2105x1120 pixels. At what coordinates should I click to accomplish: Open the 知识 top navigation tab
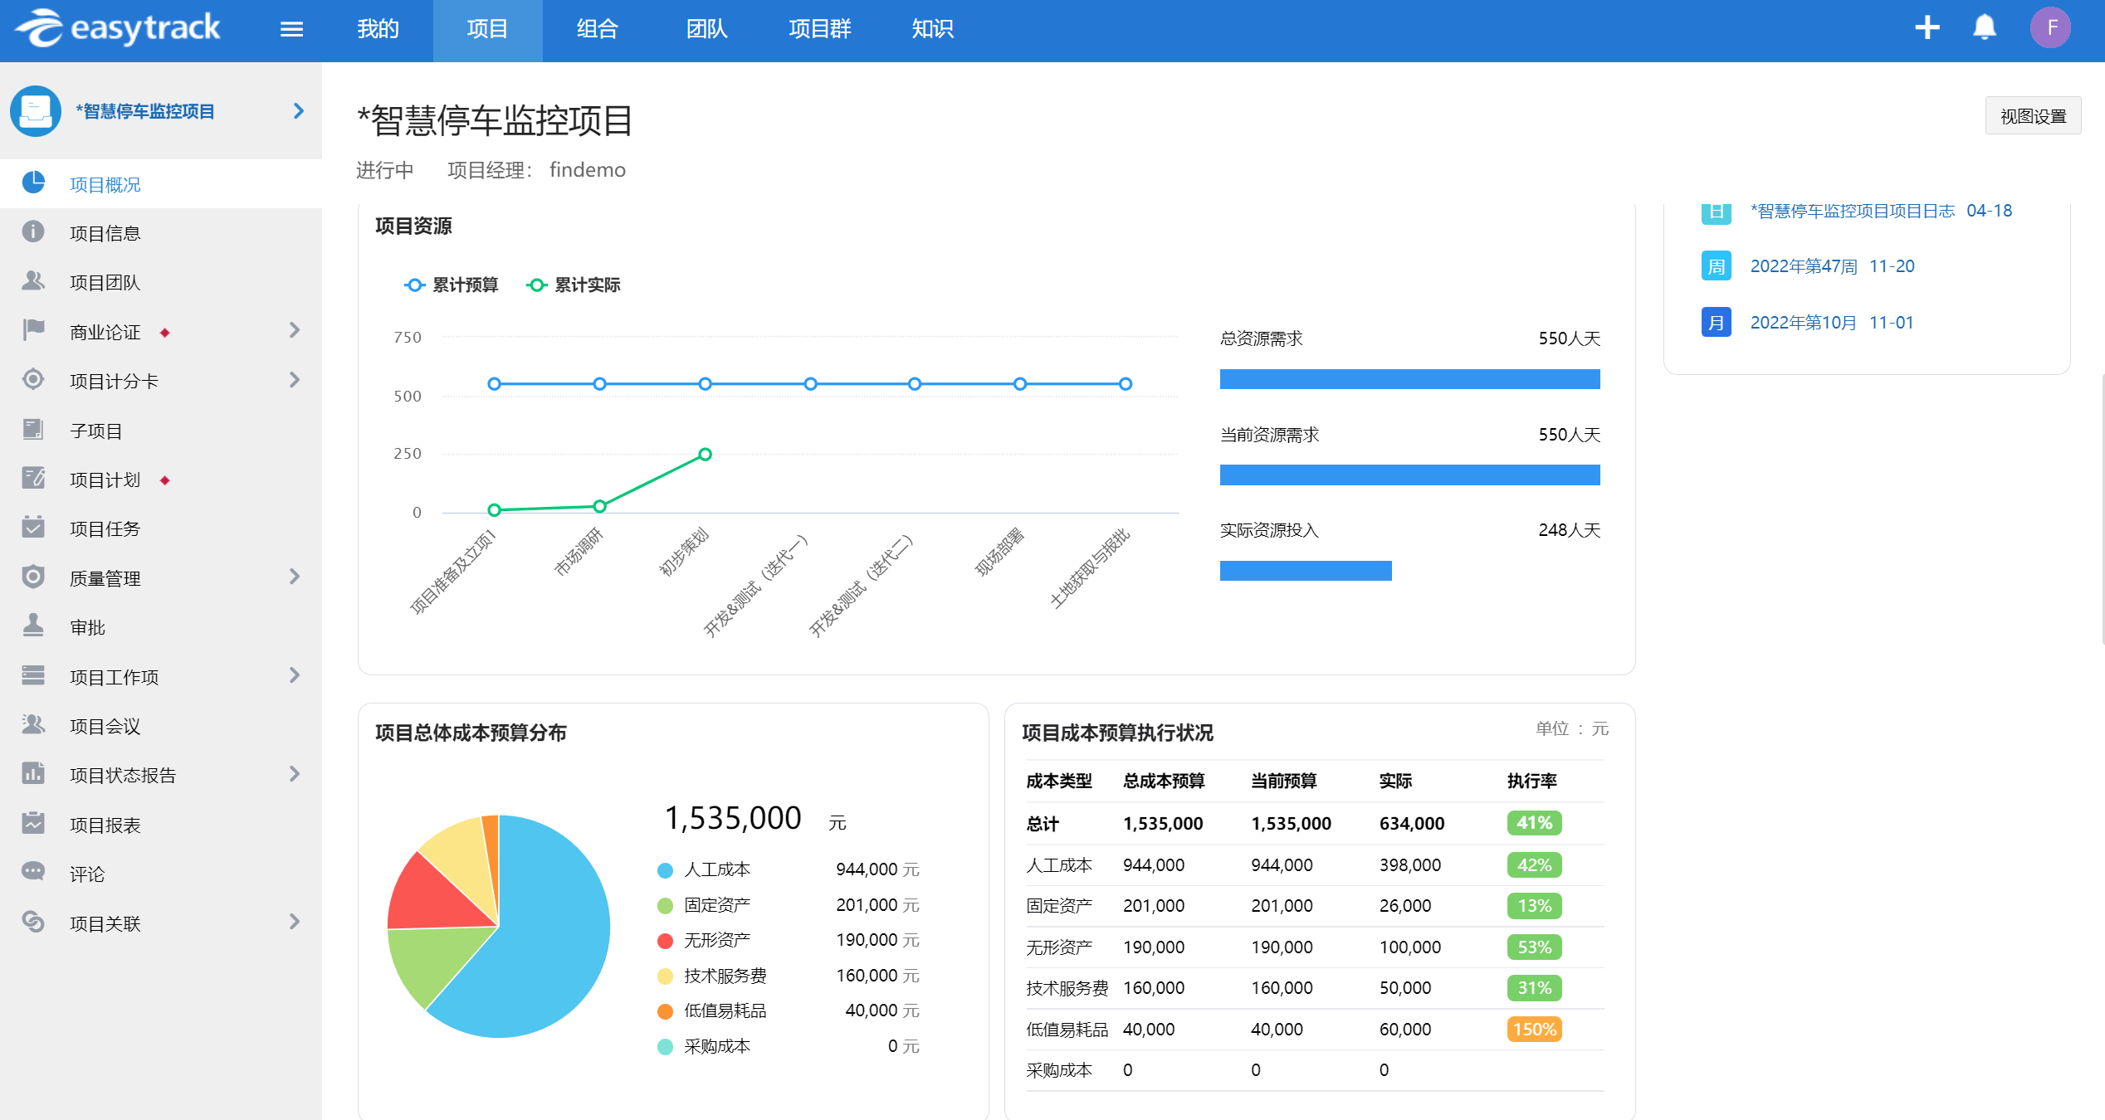932,30
